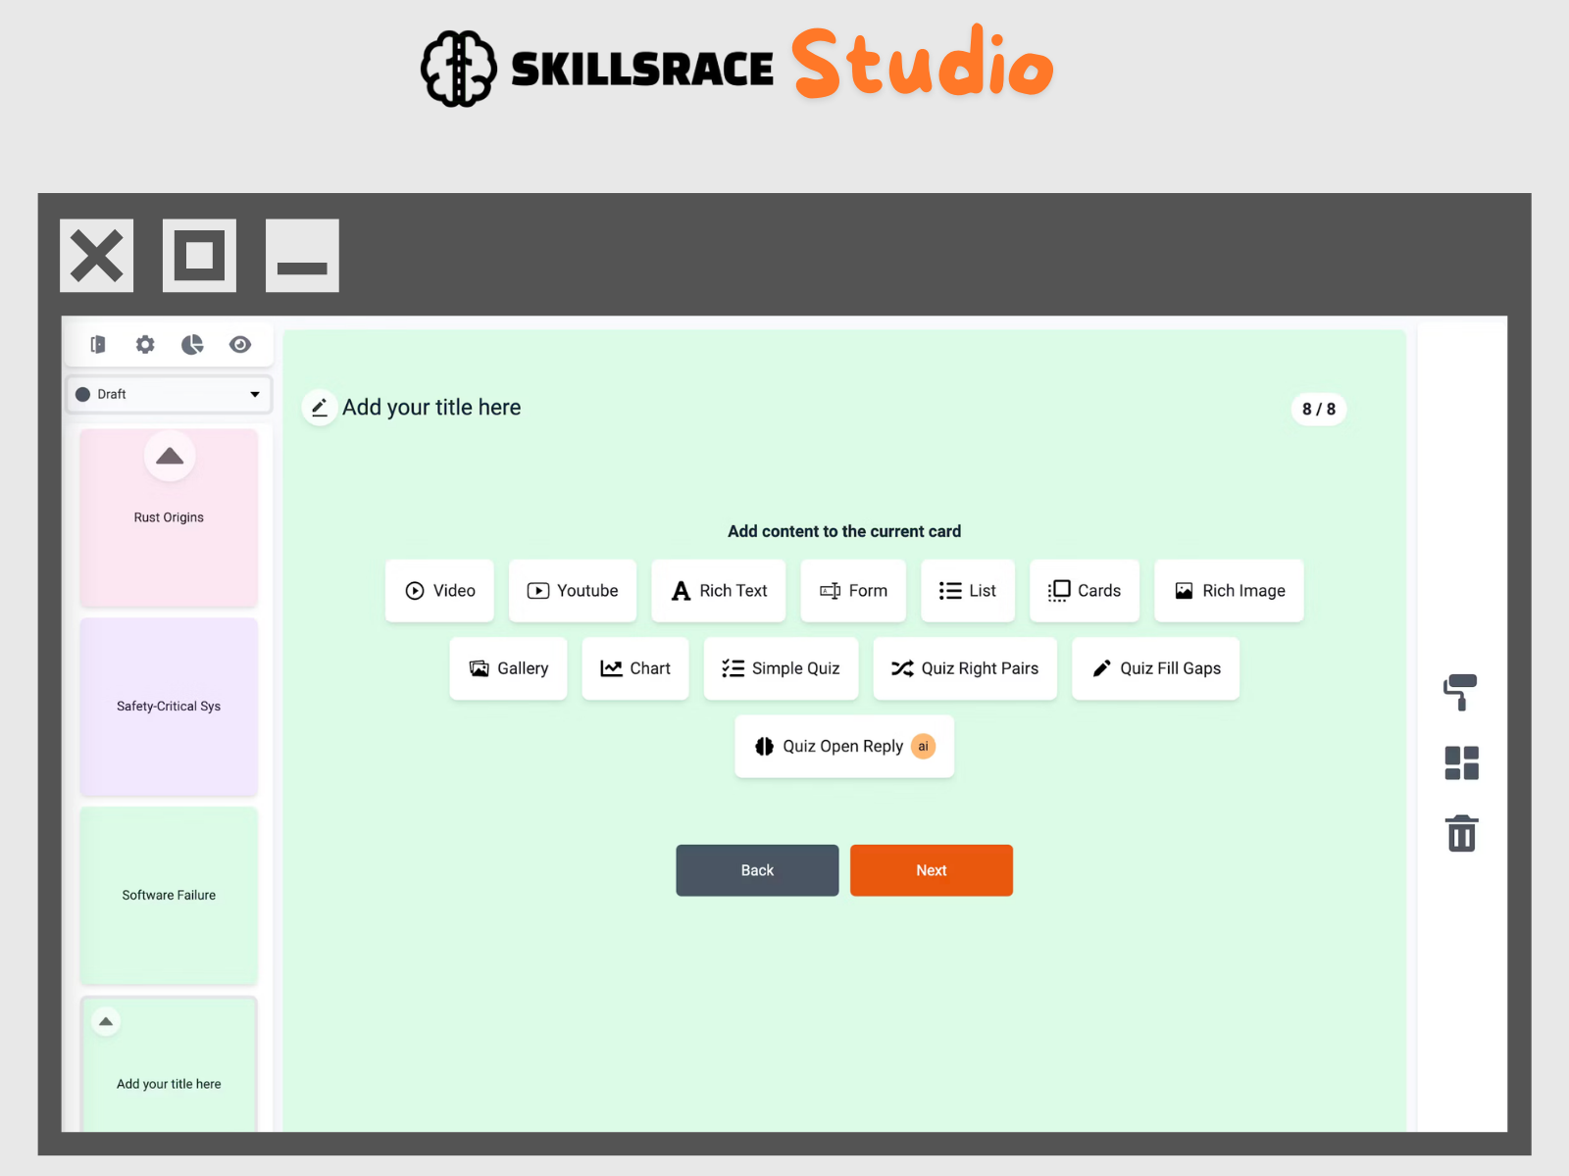Click the up arrow on last title card

(x=106, y=1021)
